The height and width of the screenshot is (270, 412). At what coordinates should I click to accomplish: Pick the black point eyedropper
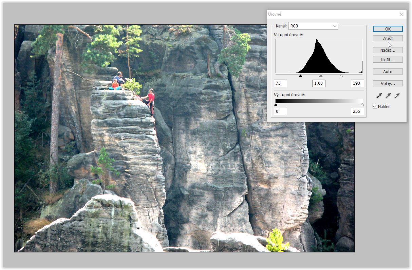click(379, 96)
